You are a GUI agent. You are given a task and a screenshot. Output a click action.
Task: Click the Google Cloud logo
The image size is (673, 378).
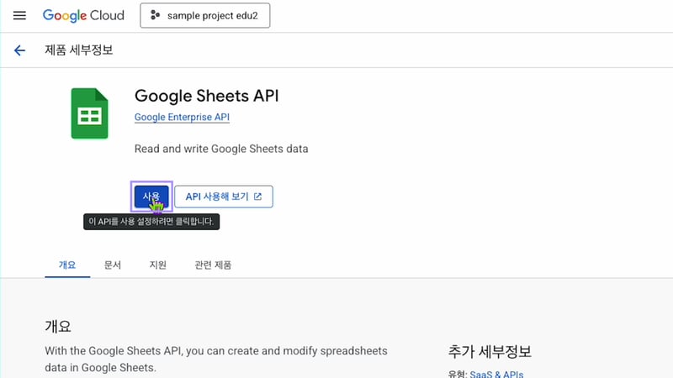tap(83, 15)
